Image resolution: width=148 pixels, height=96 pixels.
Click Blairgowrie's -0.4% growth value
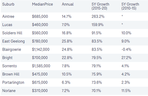pos(126,49)
